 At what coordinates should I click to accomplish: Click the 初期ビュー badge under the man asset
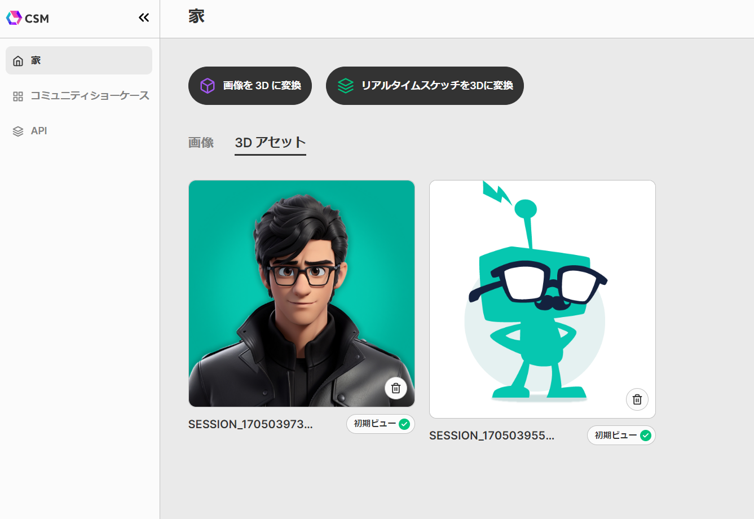pos(380,424)
